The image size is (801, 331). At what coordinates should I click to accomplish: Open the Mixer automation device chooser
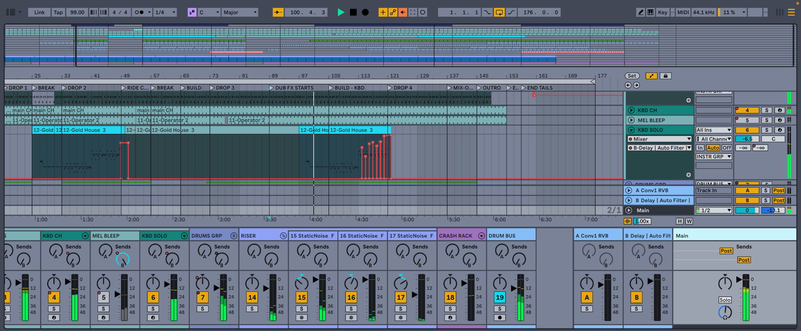coord(660,139)
